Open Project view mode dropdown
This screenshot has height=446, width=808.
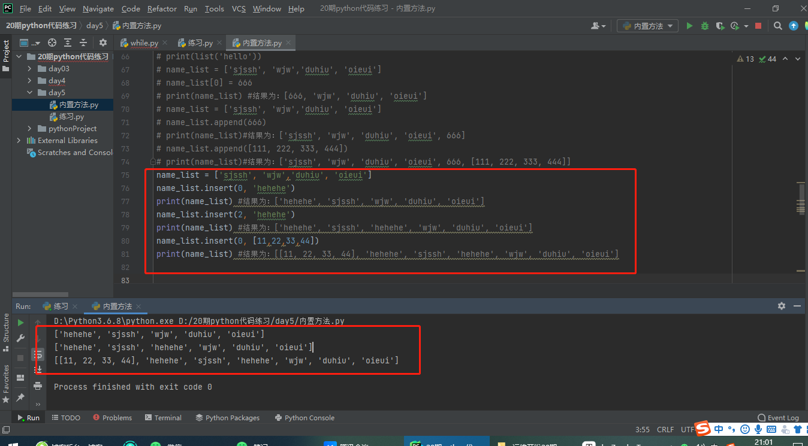tap(30, 43)
